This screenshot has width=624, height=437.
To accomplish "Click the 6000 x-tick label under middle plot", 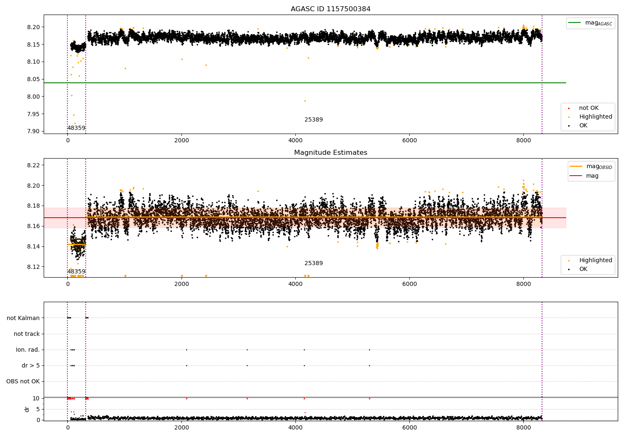I will (409, 284).
